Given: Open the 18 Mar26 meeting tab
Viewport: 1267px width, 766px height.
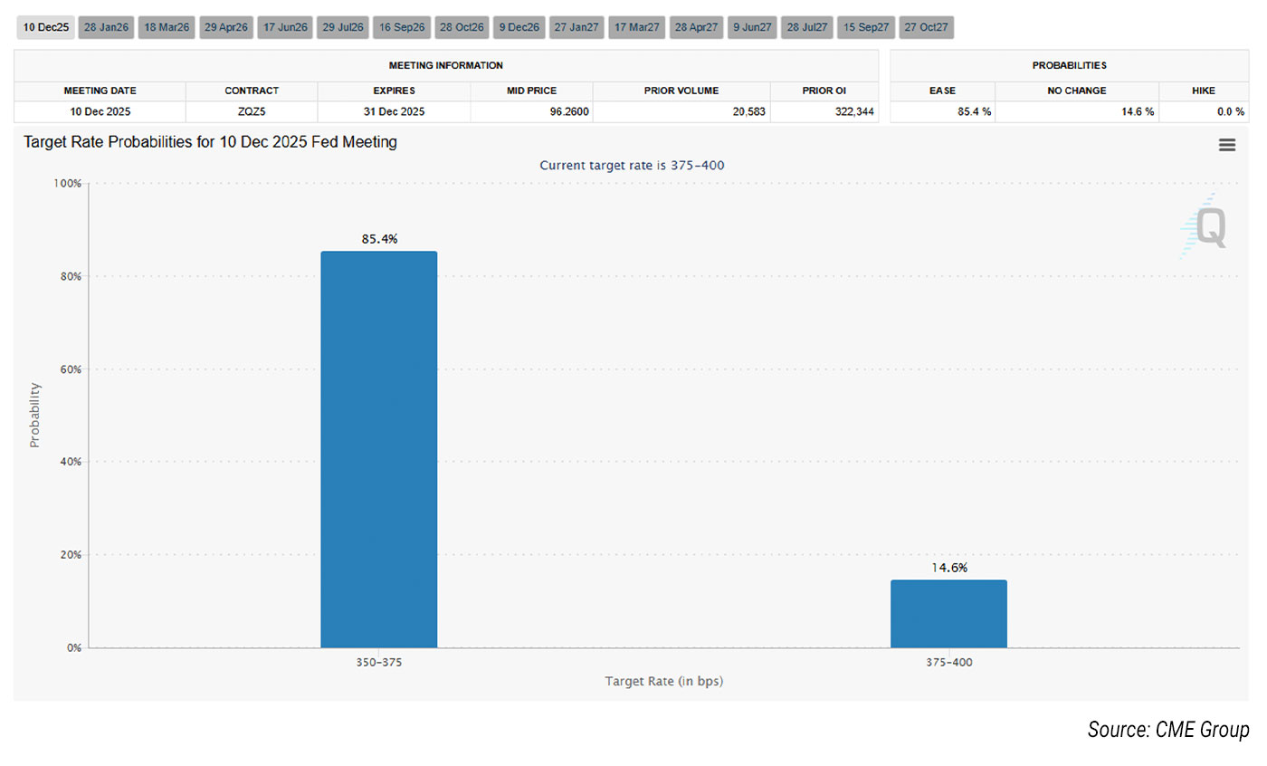Looking at the screenshot, I should point(167,27).
